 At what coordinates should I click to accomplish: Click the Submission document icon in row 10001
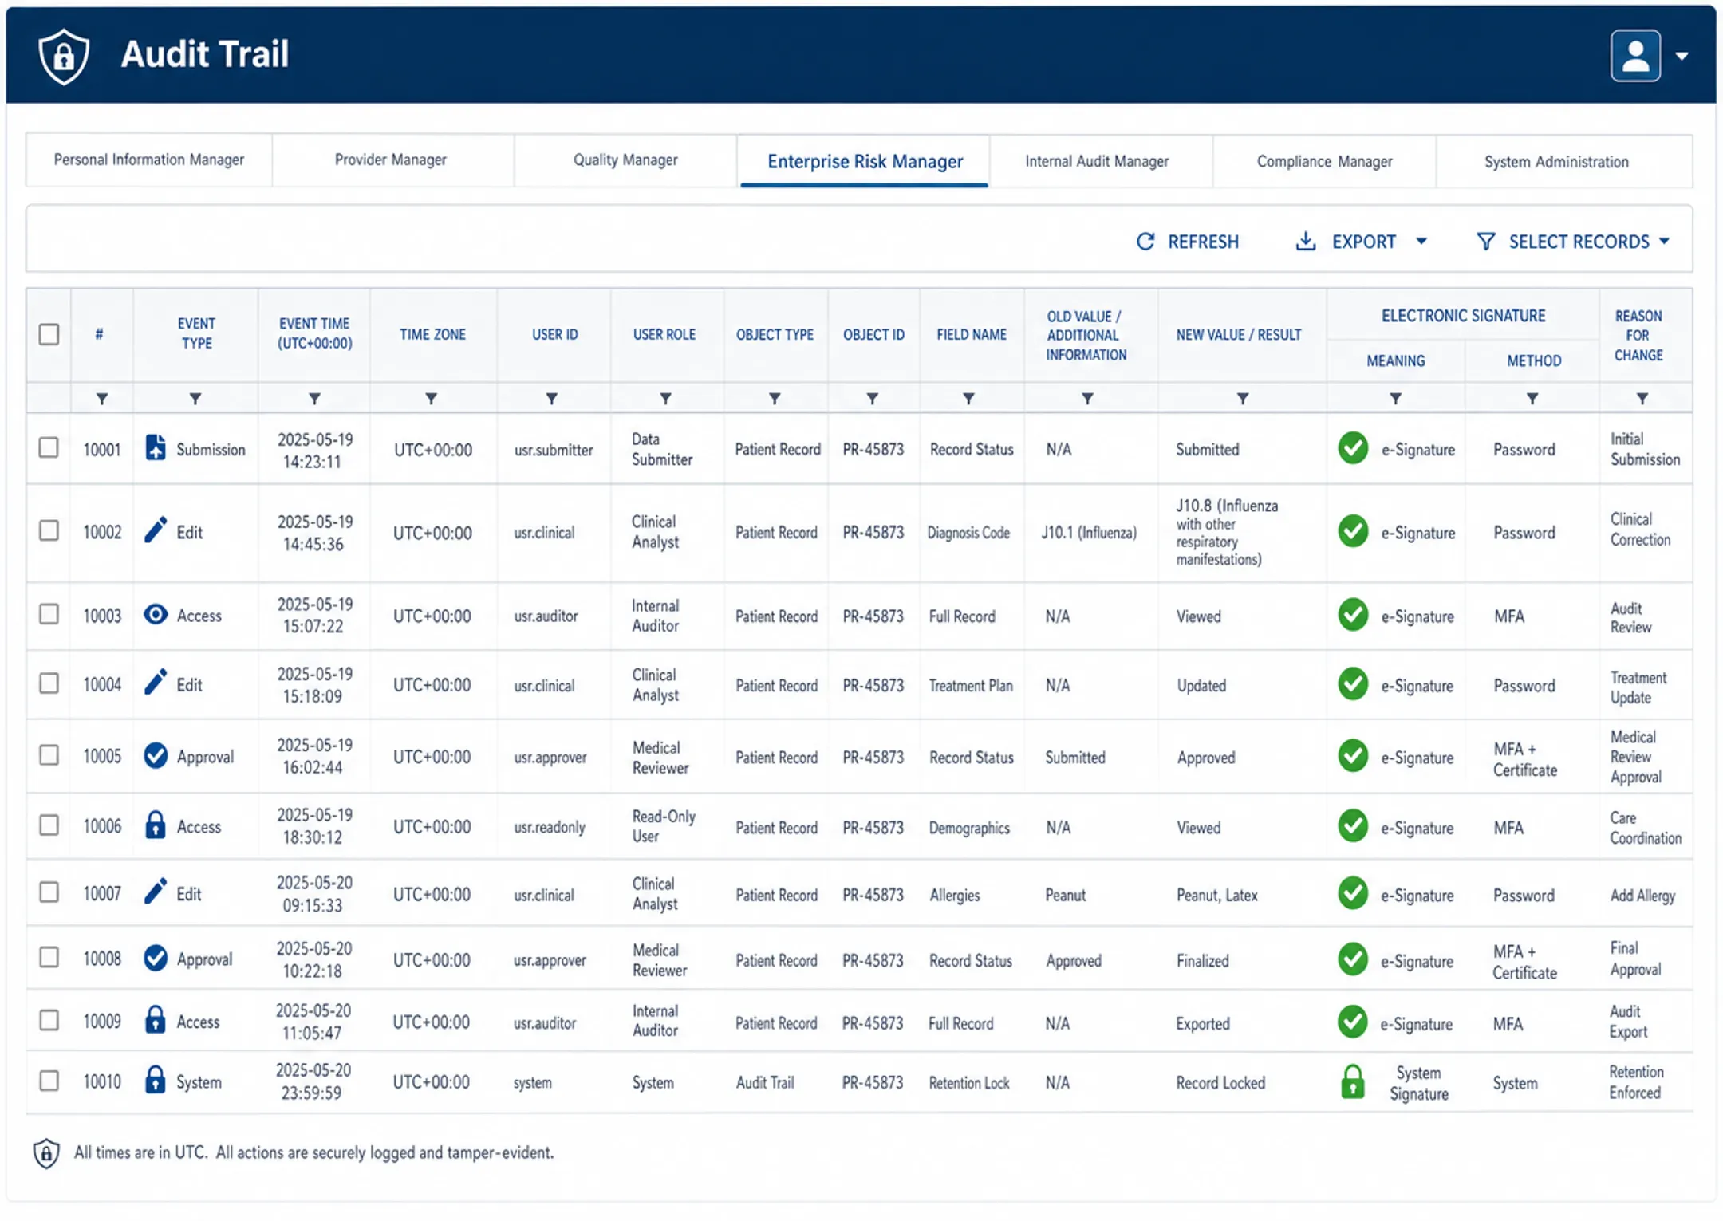click(156, 448)
